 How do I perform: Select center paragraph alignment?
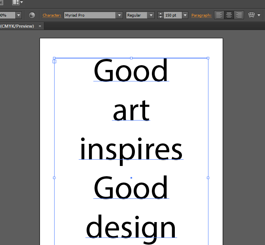click(229, 15)
